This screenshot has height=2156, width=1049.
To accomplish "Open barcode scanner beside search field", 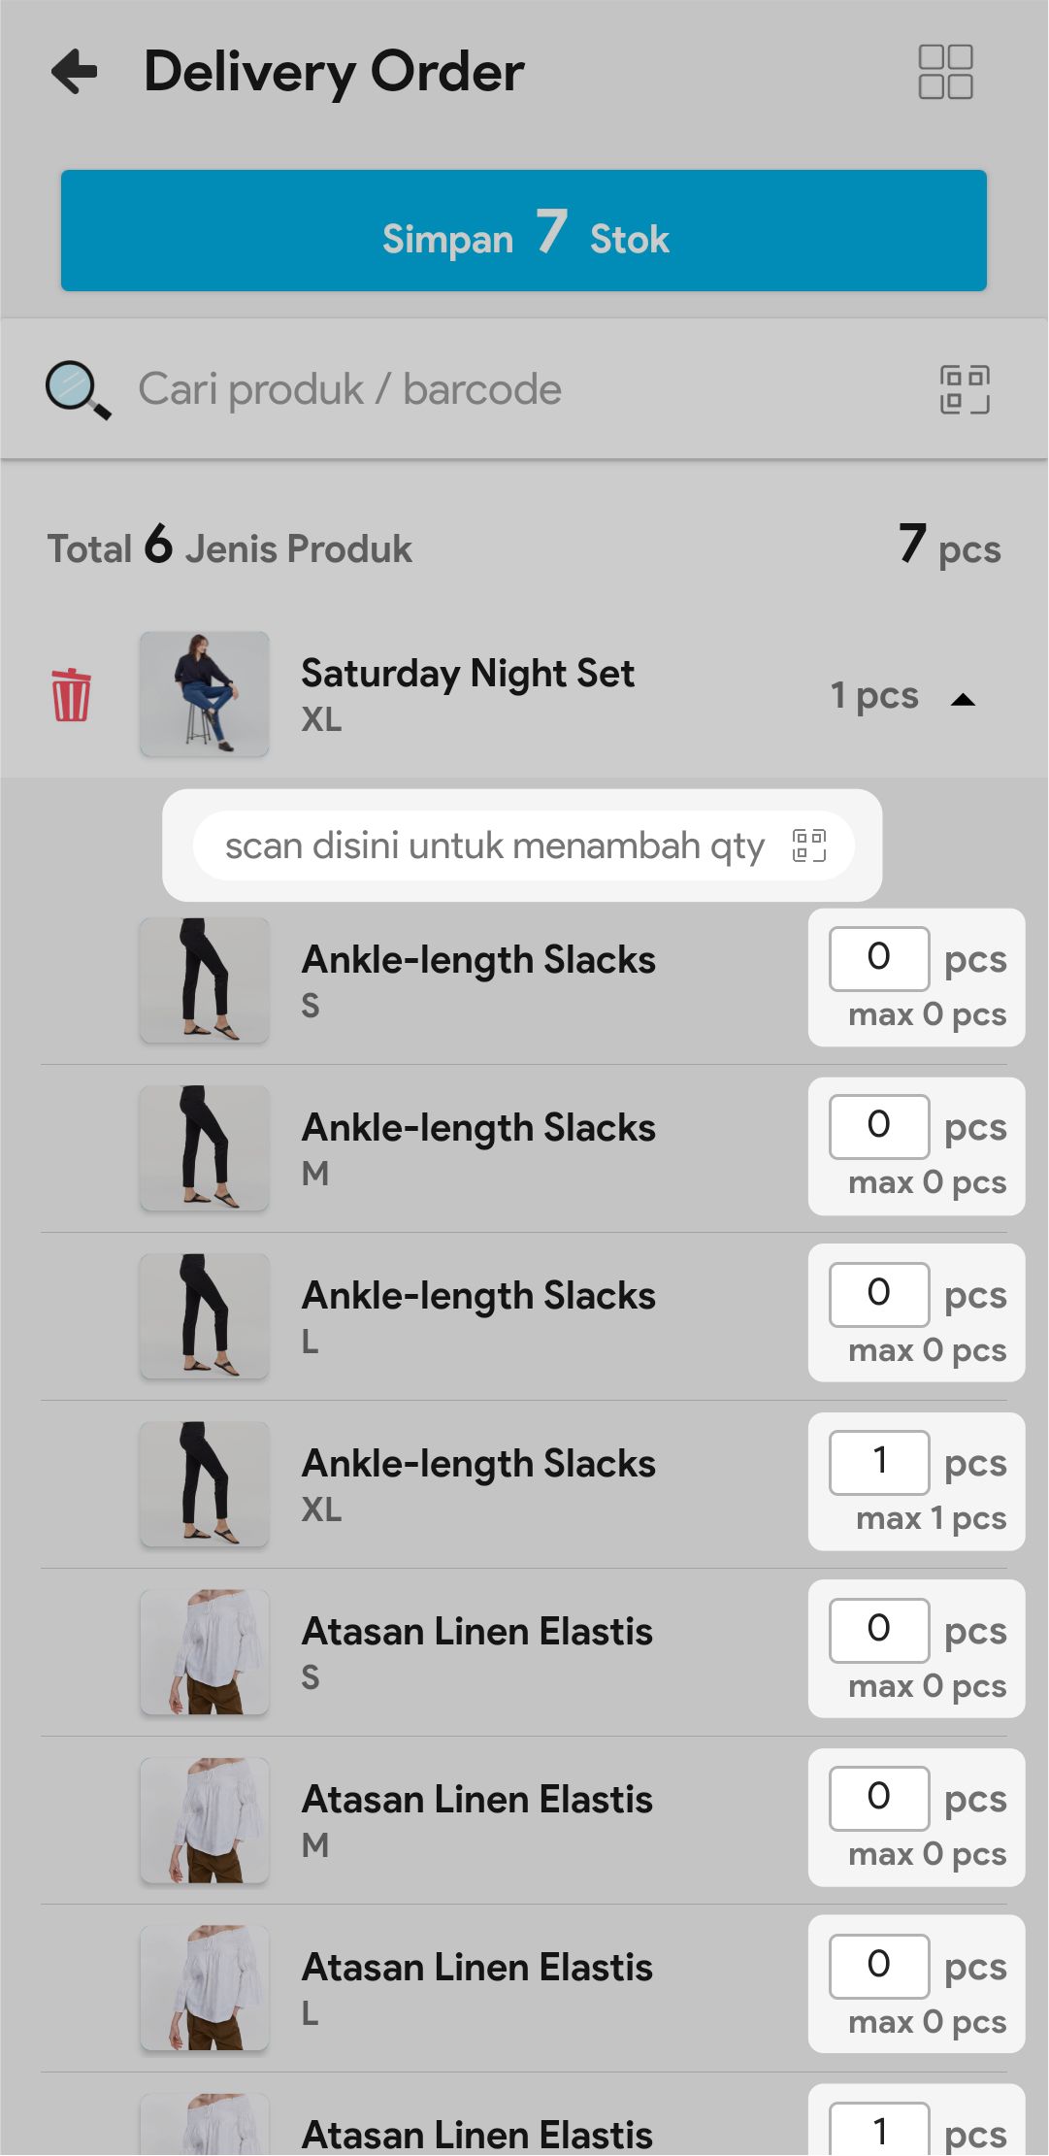I will (965, 390).
